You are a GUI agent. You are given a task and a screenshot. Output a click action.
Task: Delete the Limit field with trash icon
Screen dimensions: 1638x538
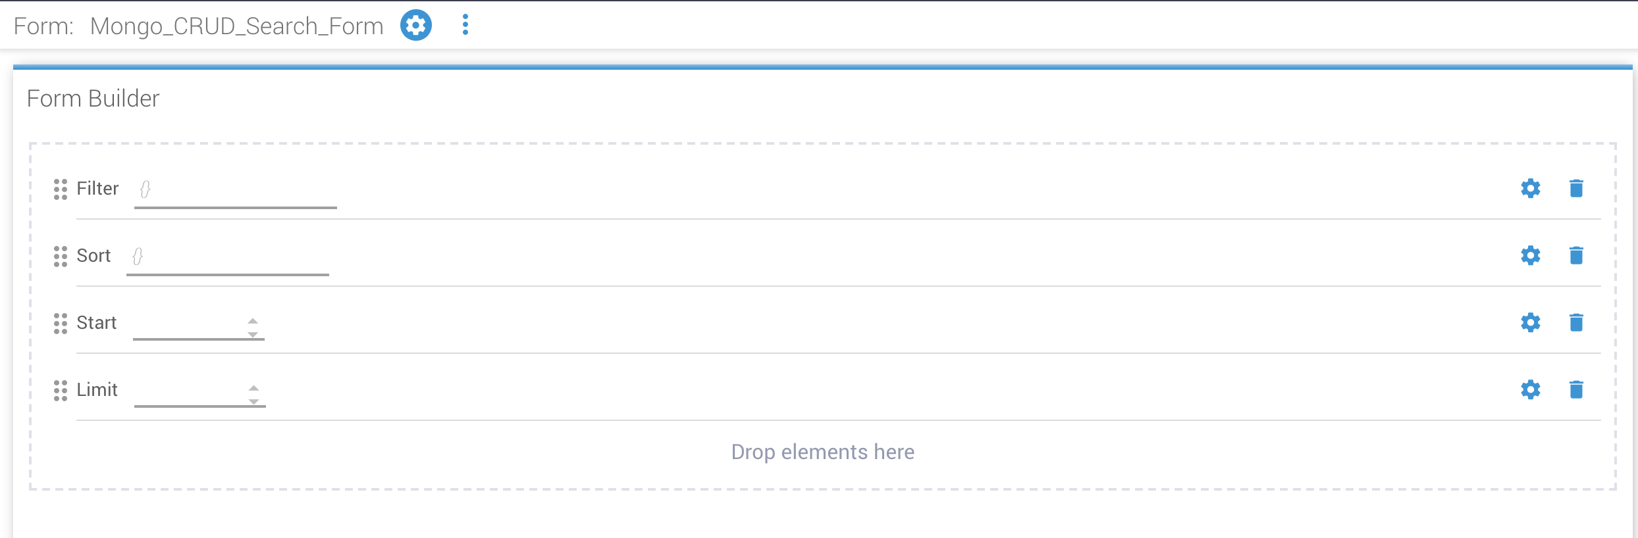(1577, 389)
